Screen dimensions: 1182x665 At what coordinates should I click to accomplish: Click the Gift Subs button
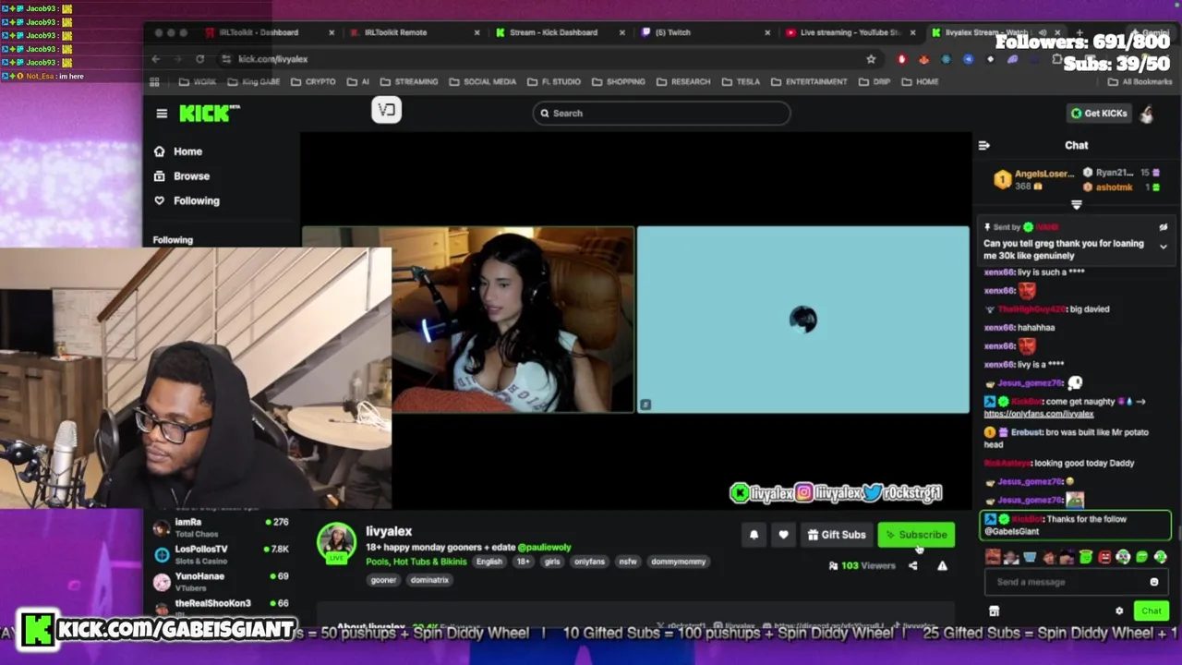coord(836,535)
